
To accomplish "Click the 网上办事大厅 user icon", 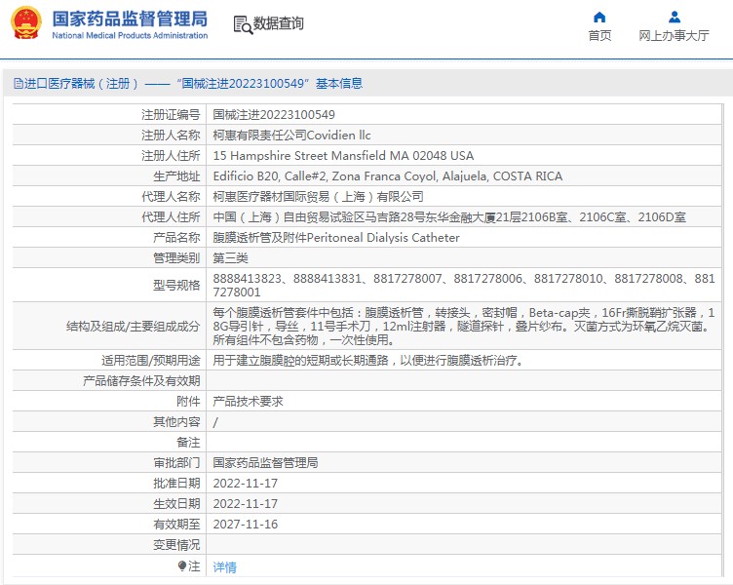I will pos(675,18).
